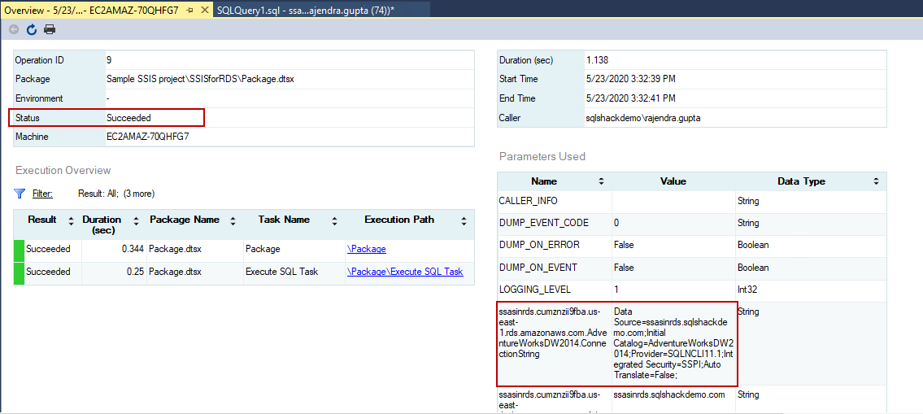
Task: Select the DUMP_ON_EVENT parameter row
Action: (692, 268)
